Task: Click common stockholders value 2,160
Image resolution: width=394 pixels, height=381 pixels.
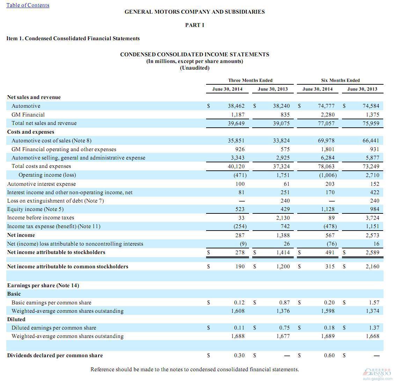Action: click(372, 267)
